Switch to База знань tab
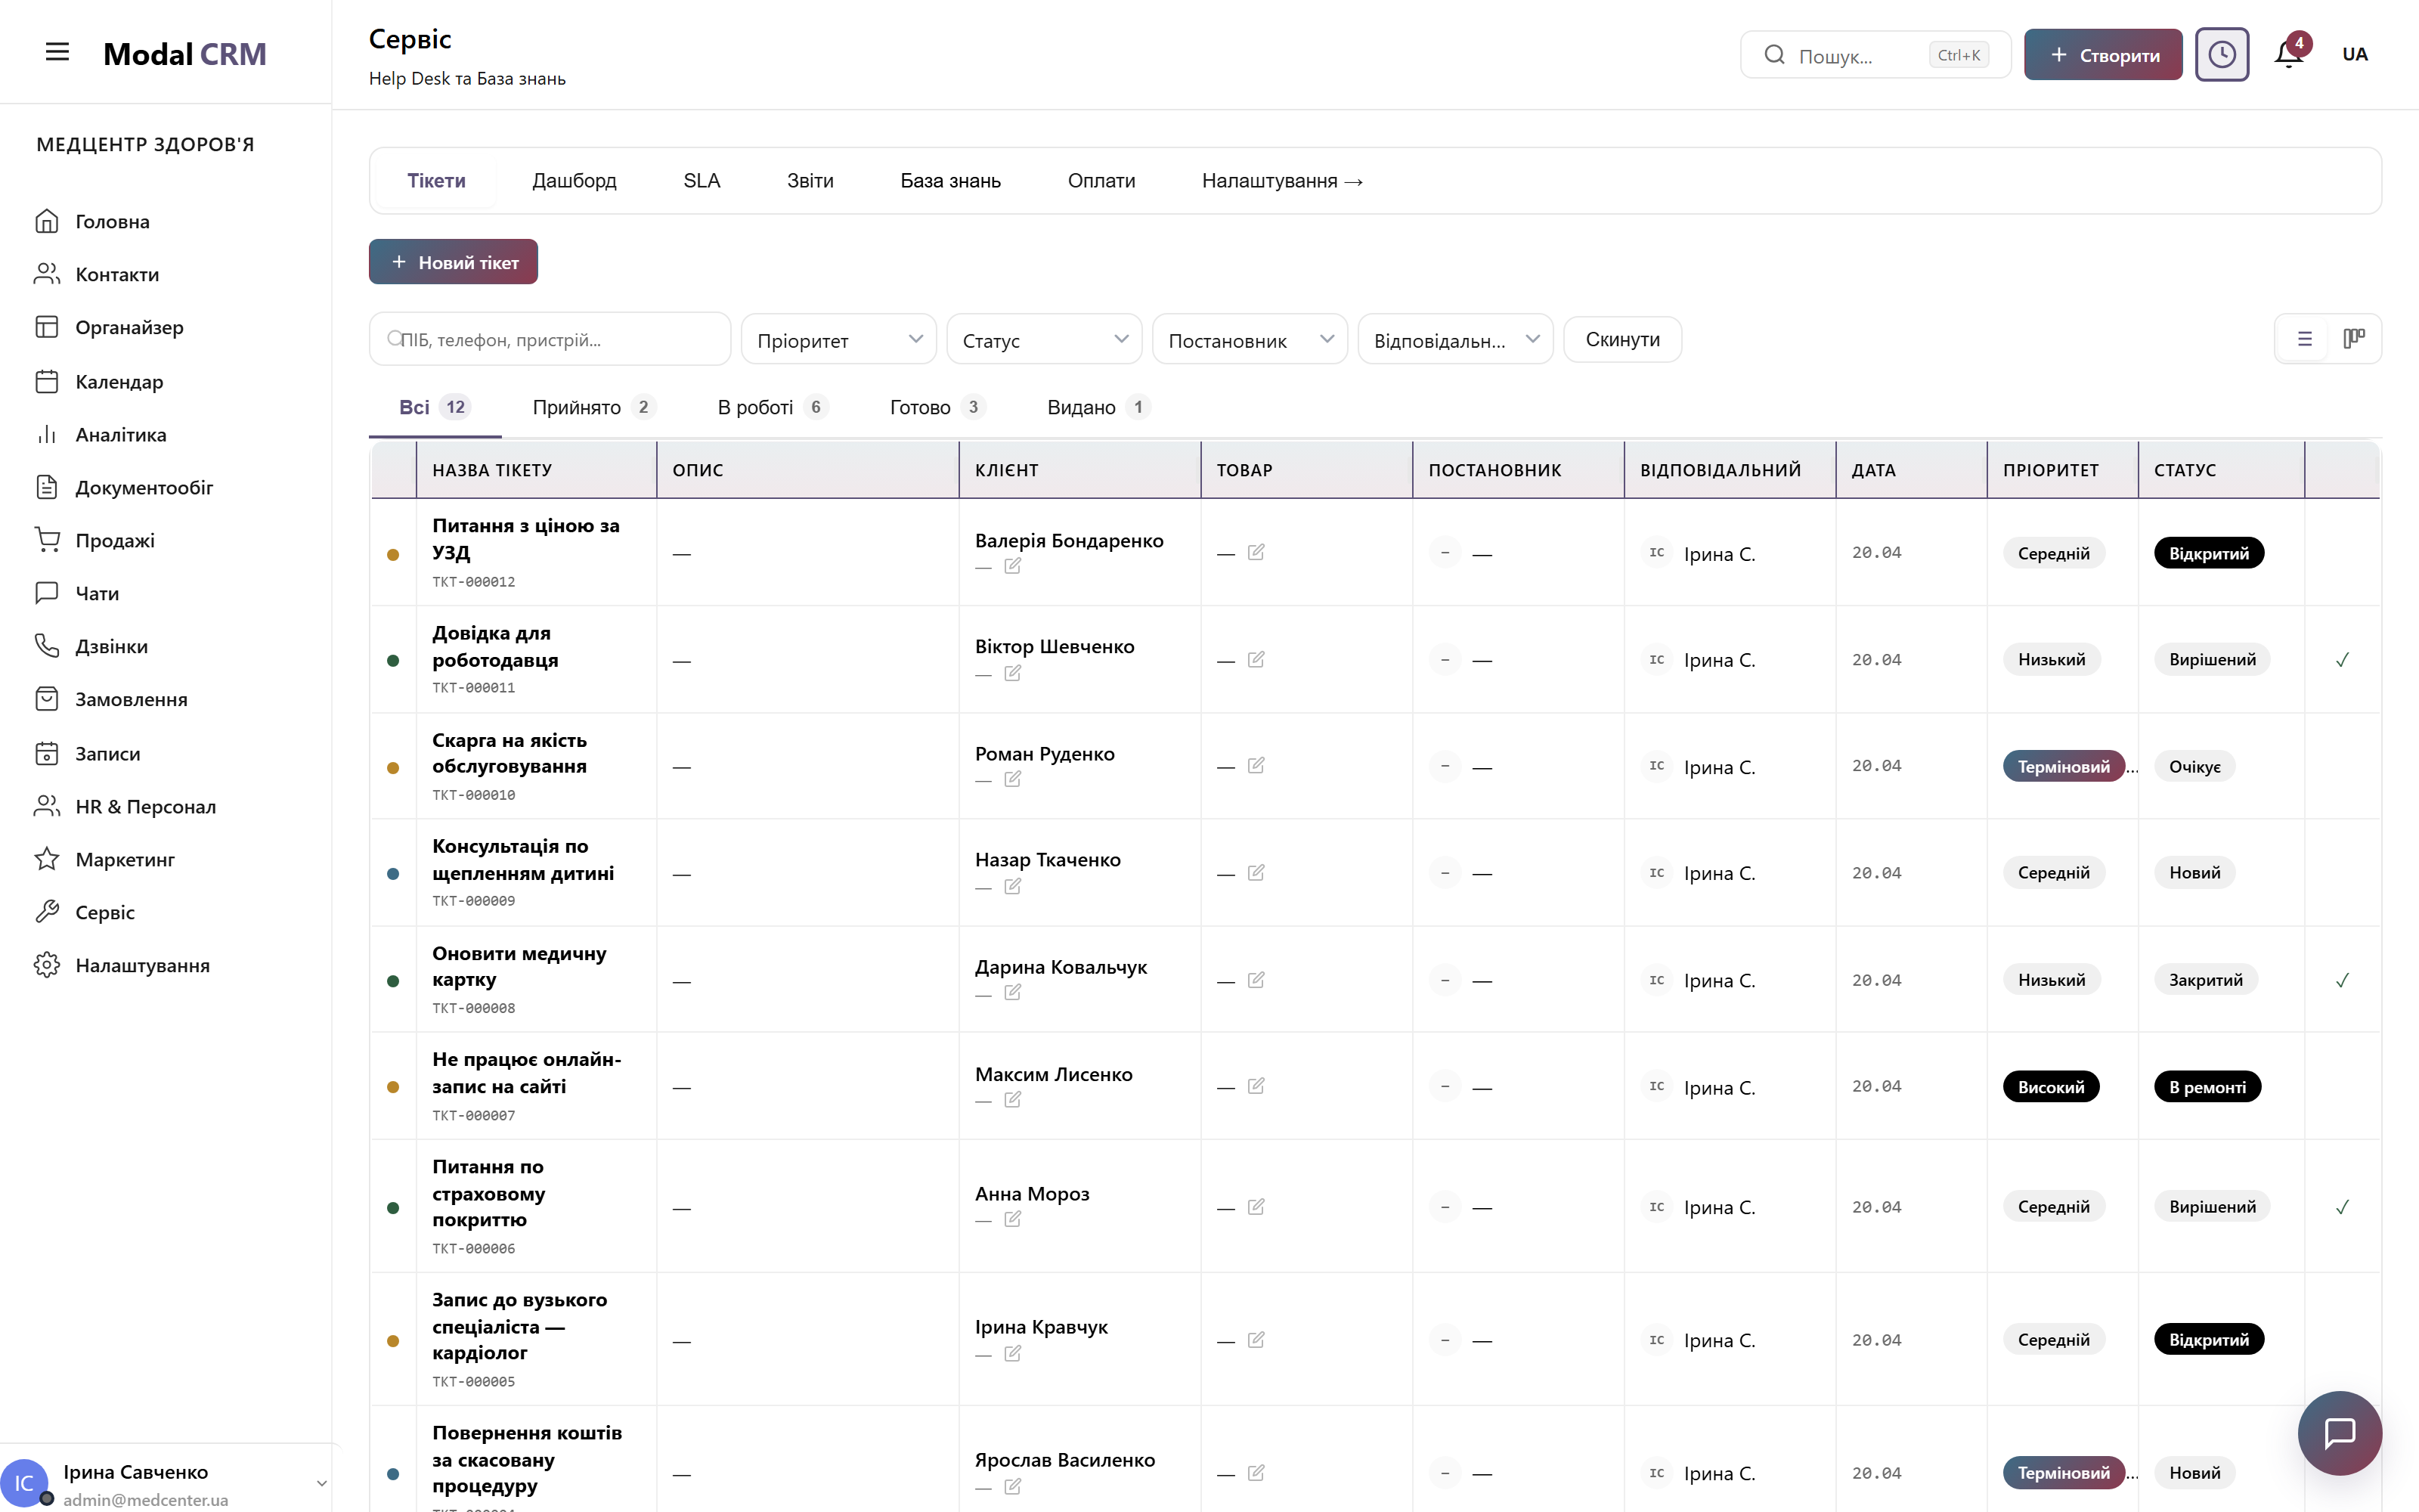 tap(949, 180)
